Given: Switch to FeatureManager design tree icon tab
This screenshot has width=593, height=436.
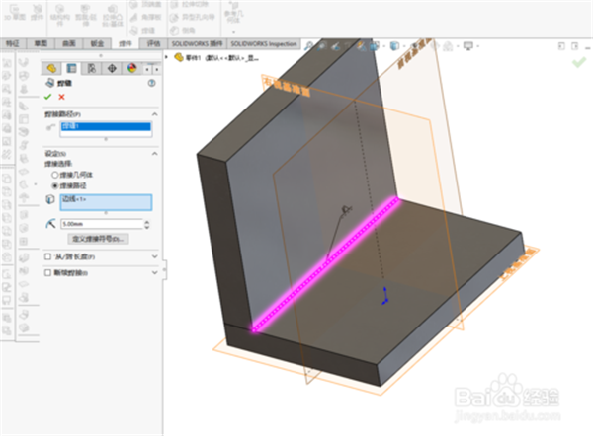Looking at the screenshot, I should [53, 68].
